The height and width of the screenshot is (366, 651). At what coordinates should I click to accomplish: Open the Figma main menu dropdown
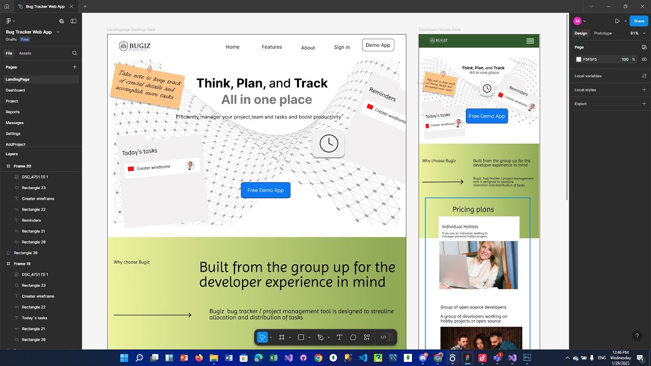click(10, 21)
